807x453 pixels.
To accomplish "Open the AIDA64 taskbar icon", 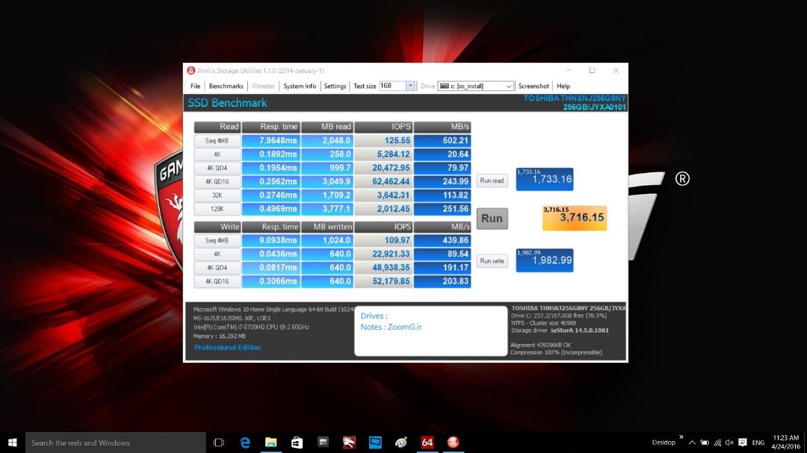I will pos(427,443).
